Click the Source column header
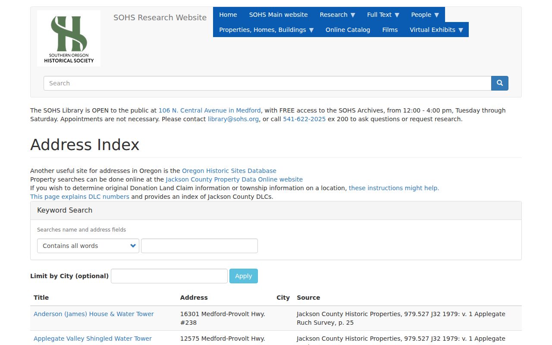552x345 pixels. coord(308,298)
